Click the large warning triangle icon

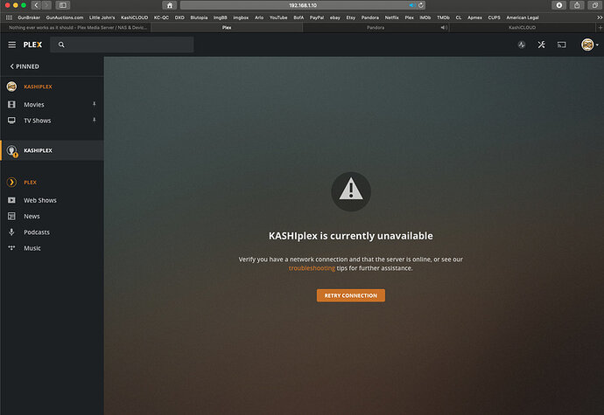pos(351,191)
